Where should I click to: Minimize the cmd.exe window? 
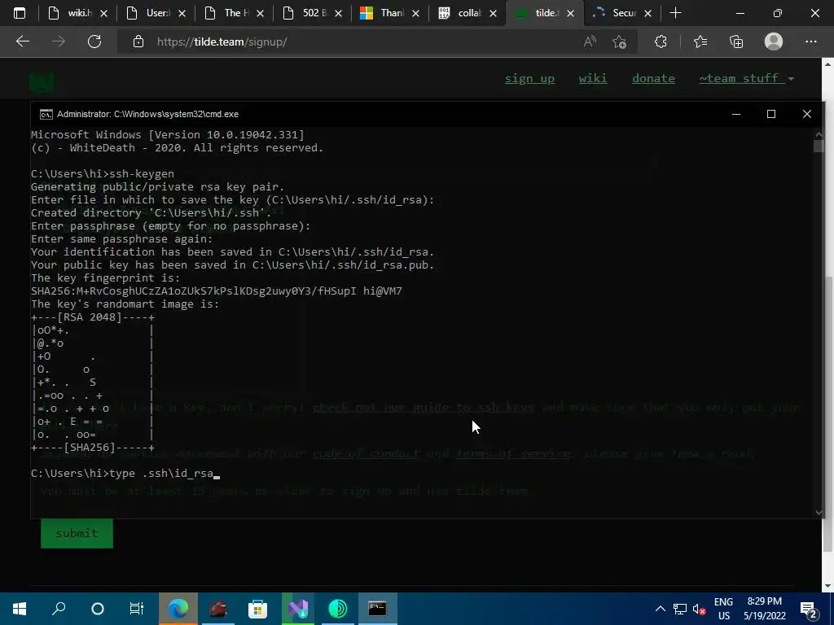click(736, 114)
